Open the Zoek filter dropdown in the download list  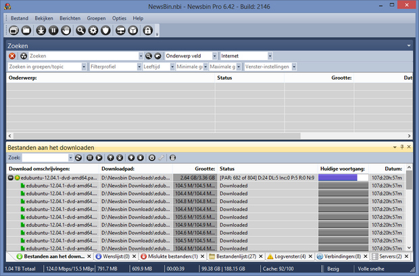tap(70, 158)
